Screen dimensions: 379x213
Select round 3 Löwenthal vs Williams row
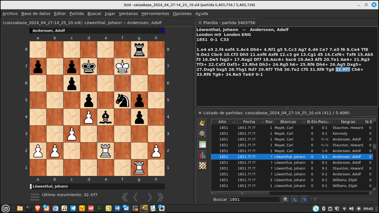pos(292,180)
